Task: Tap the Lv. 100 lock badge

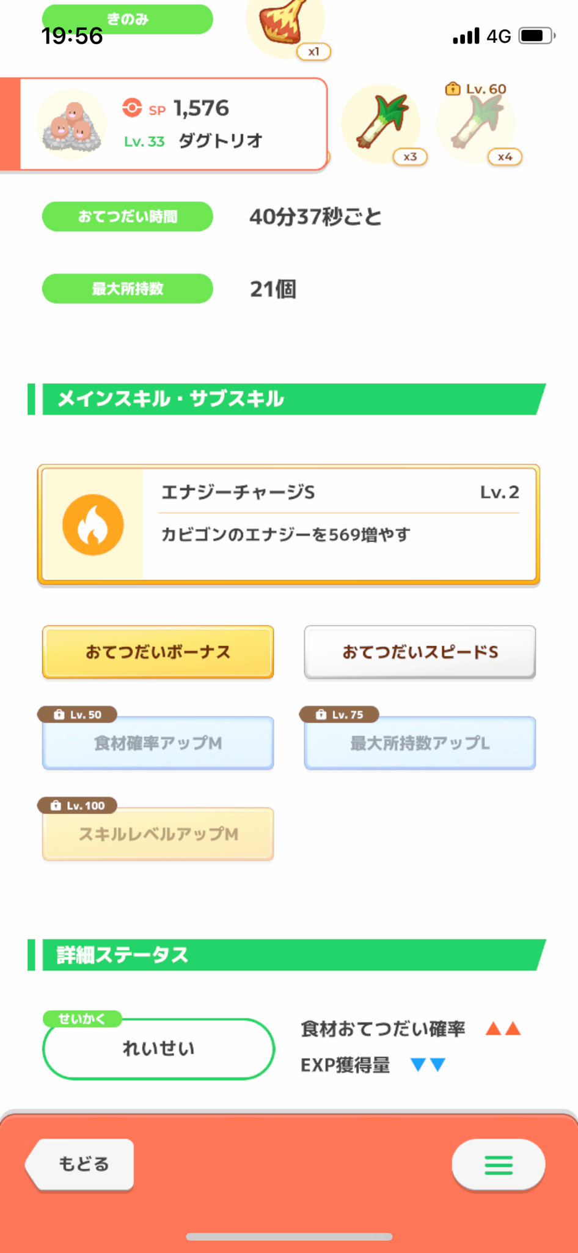Action: [x=78, y=806]
